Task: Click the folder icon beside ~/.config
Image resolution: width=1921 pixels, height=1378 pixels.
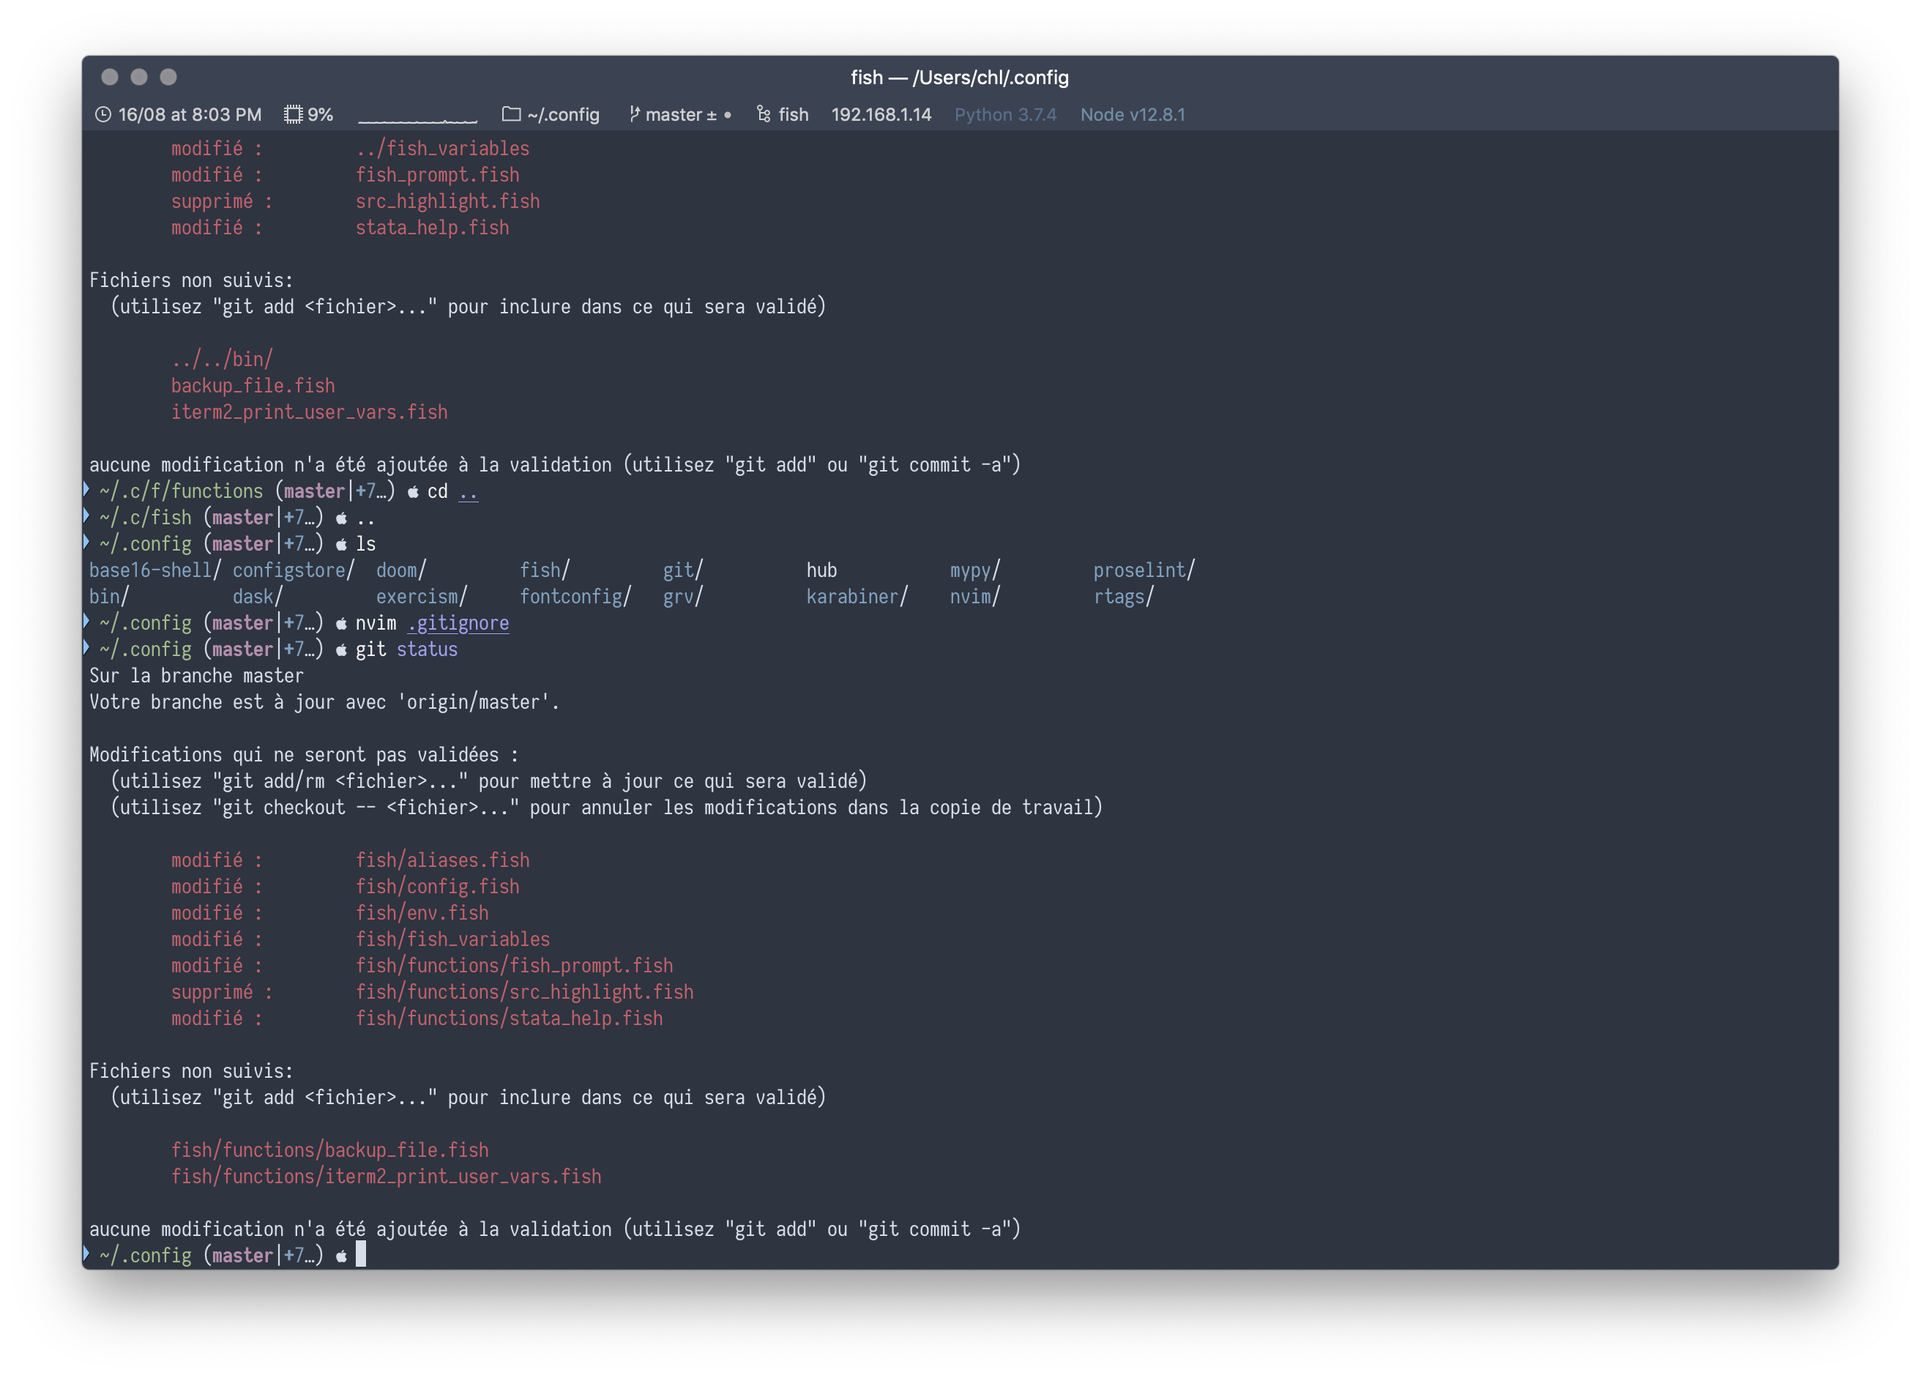Action: [511, 113]
